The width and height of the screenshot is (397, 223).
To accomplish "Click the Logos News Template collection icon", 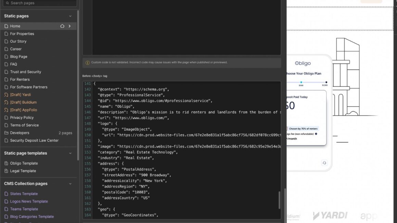I will [6, 201].
